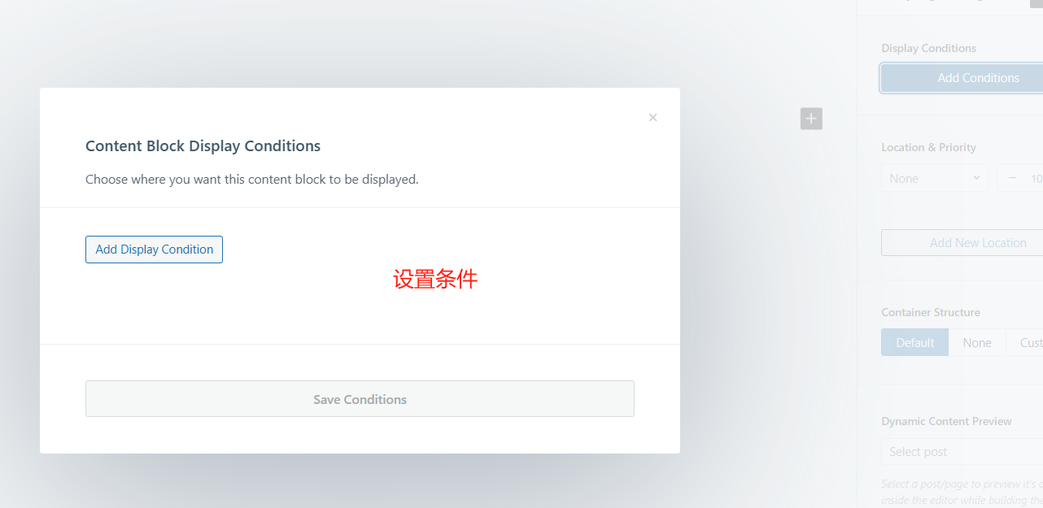
Task: Click the Location & Priority section header
Action: (928, 147)
